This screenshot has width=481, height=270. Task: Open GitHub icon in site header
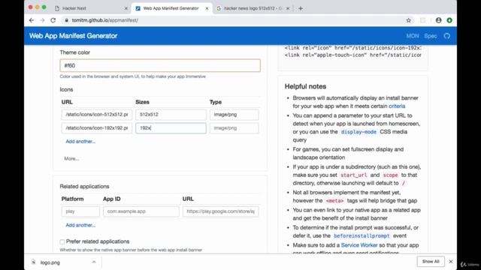click(x=447, y=36)
